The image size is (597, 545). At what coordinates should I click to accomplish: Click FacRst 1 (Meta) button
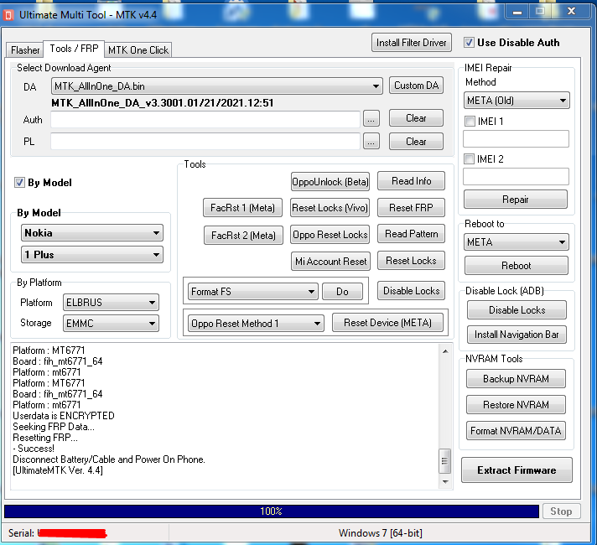point(242,208)
